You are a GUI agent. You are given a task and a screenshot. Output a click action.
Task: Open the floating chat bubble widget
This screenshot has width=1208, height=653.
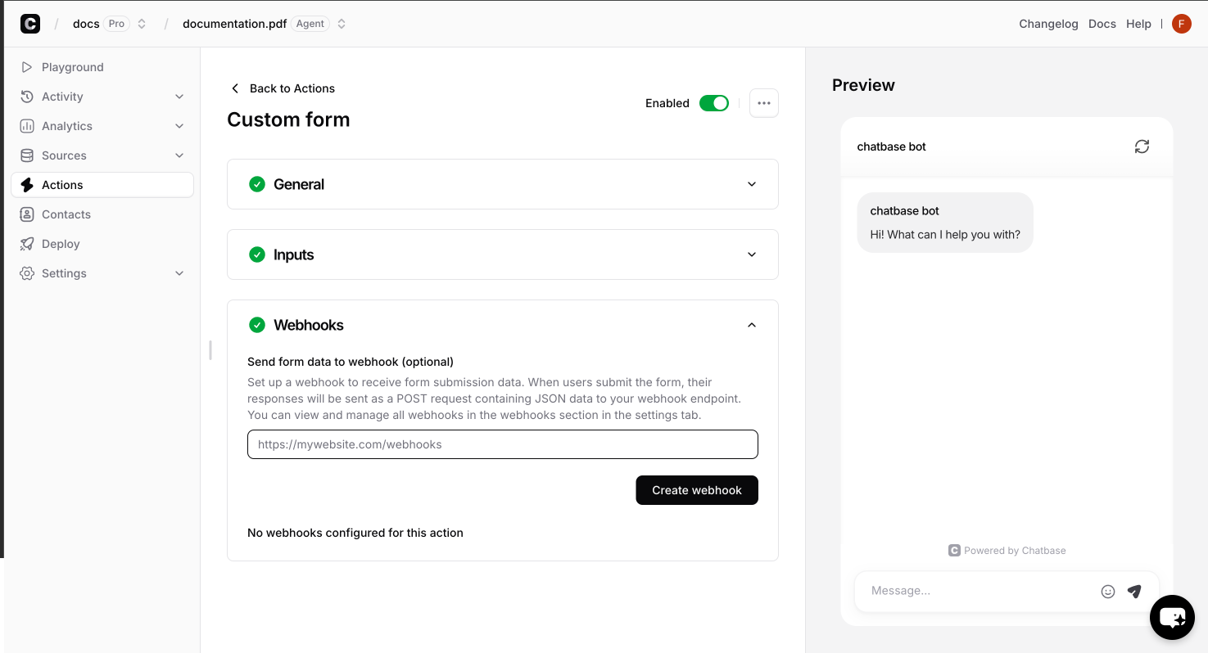(x=1172, y=617)
